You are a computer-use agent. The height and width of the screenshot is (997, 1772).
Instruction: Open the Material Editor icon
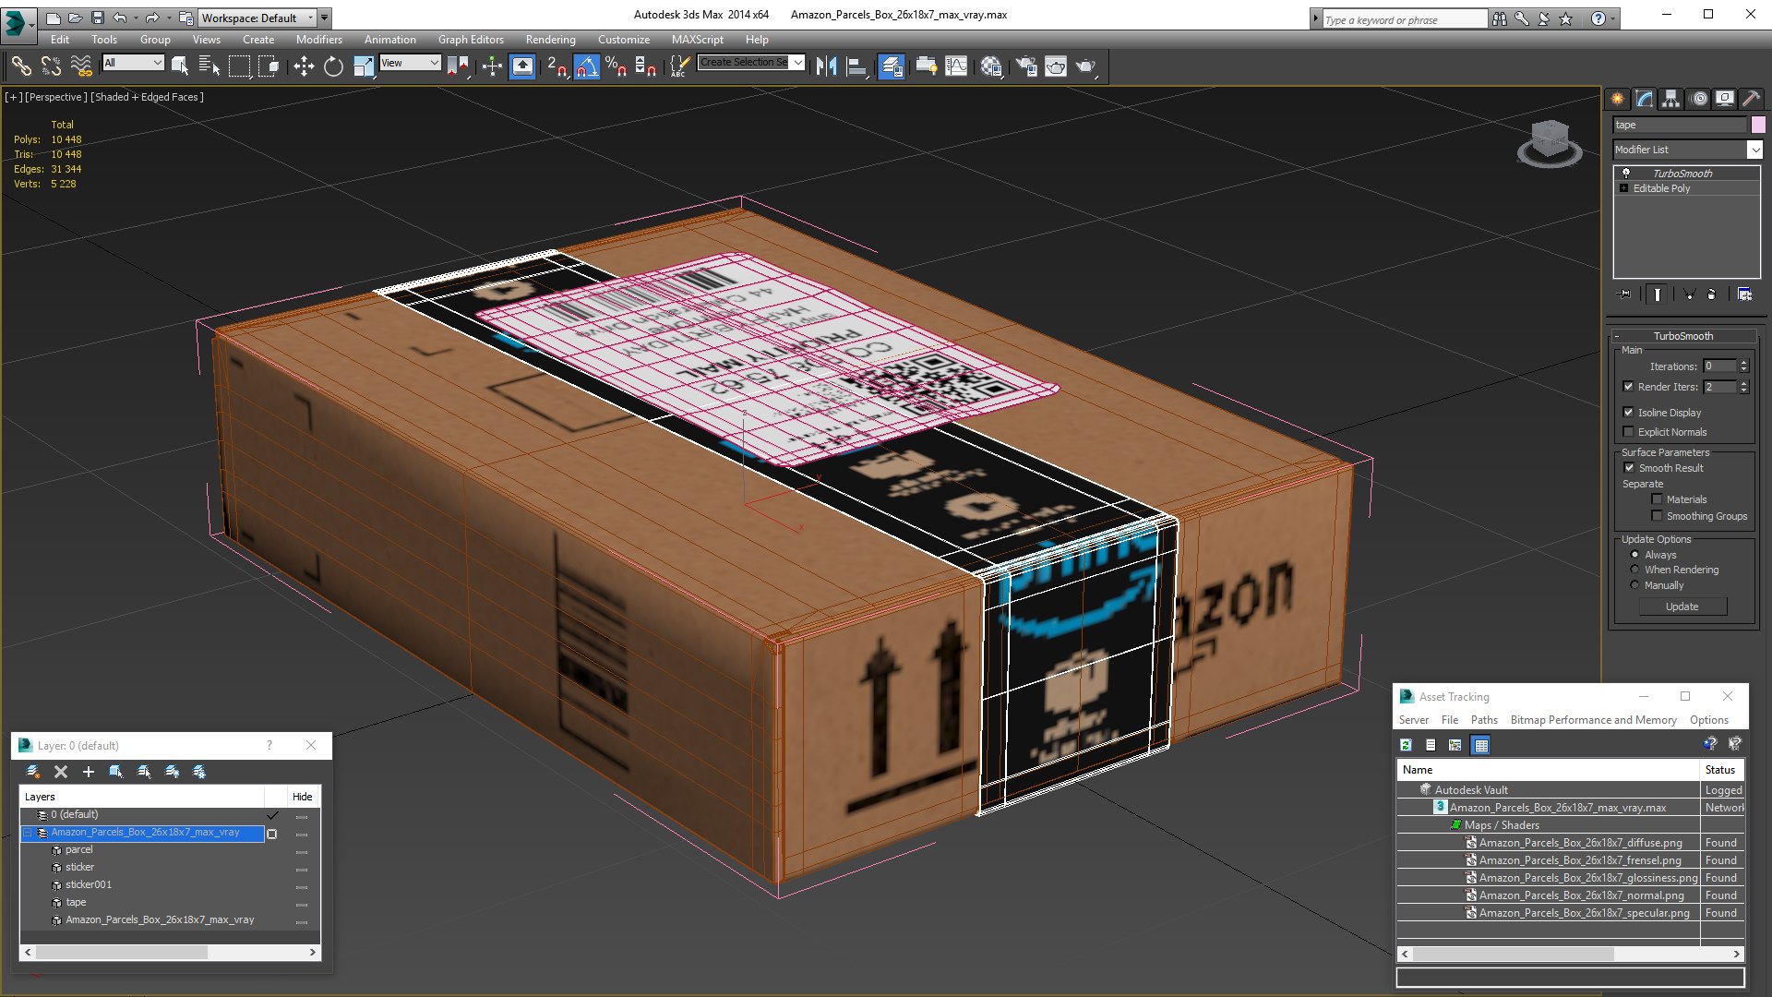992,66
